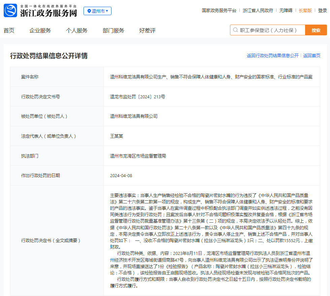Click the 行政处罚决定书（全文或摘要） row label
The image size is (330, 296).
51,240
